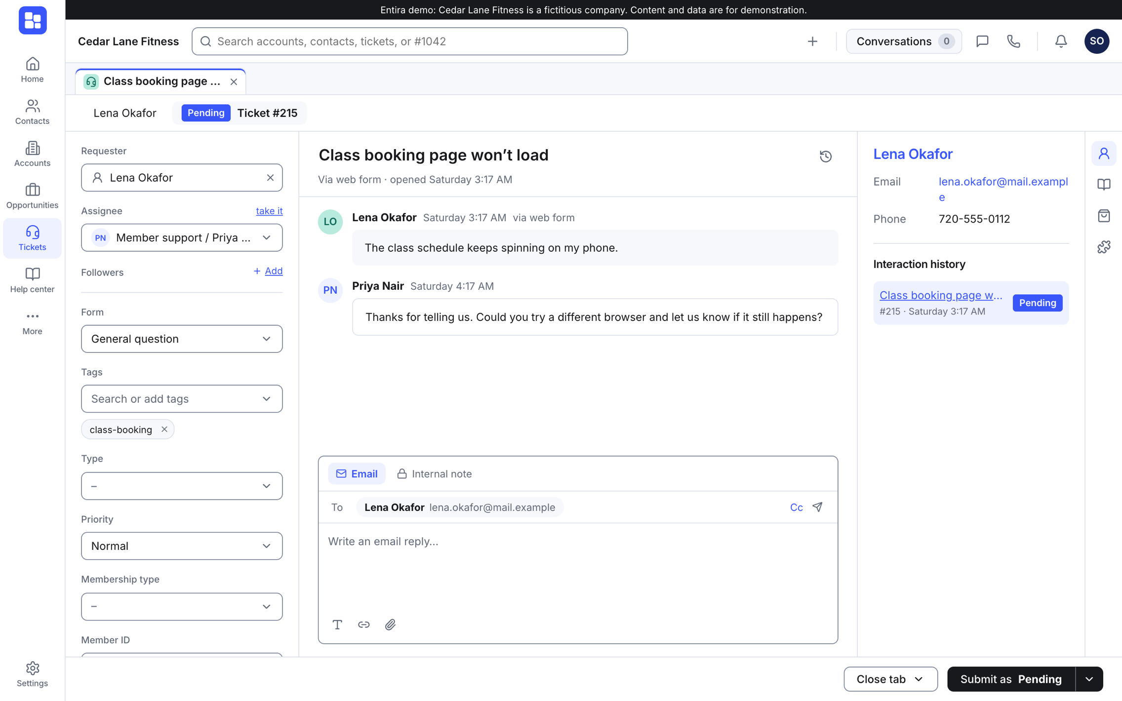Viewport: 1122px width, 701px height.
Task: Open the Form General question dropdown
Action: pyautogui.click(x=182, y=339)
